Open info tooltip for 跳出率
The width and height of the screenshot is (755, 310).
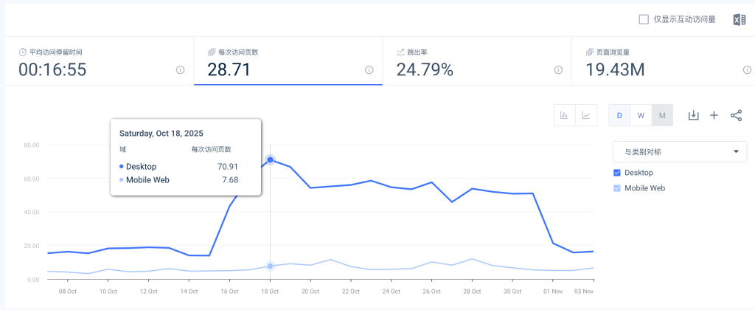558,70
